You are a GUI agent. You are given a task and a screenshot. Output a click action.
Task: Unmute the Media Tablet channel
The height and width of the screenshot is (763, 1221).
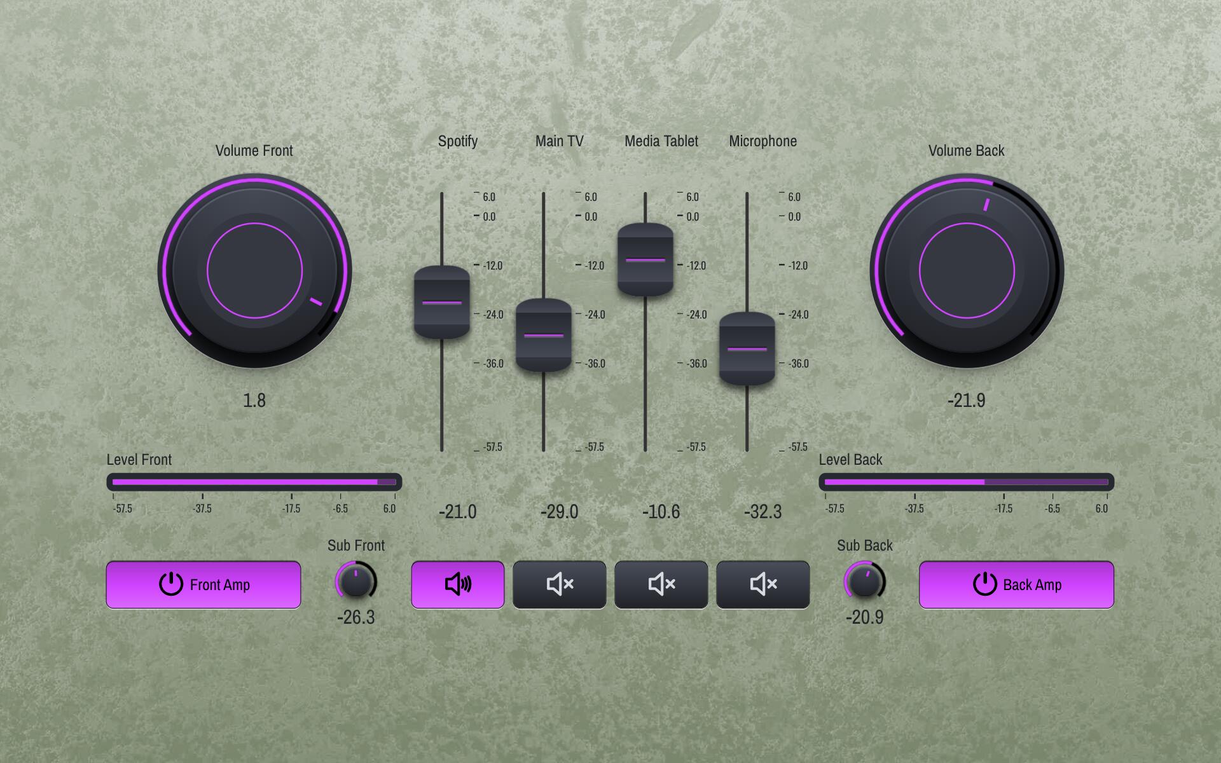click(661, 584)
